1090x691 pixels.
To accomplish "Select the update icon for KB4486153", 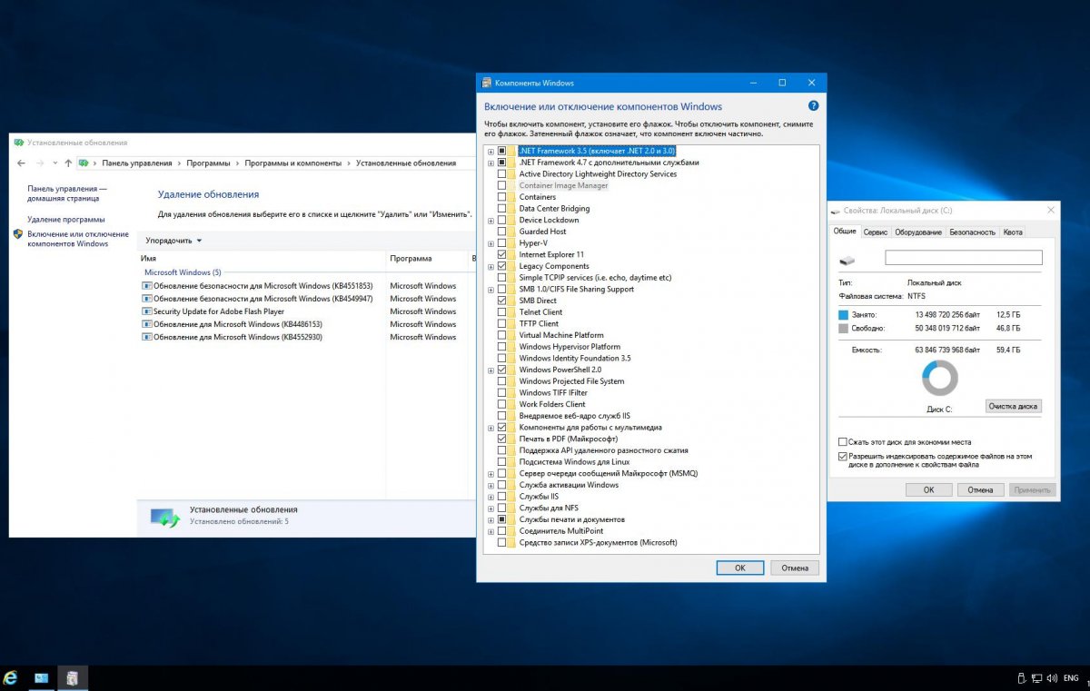I will pyautogui.click(x=147, y=324).
